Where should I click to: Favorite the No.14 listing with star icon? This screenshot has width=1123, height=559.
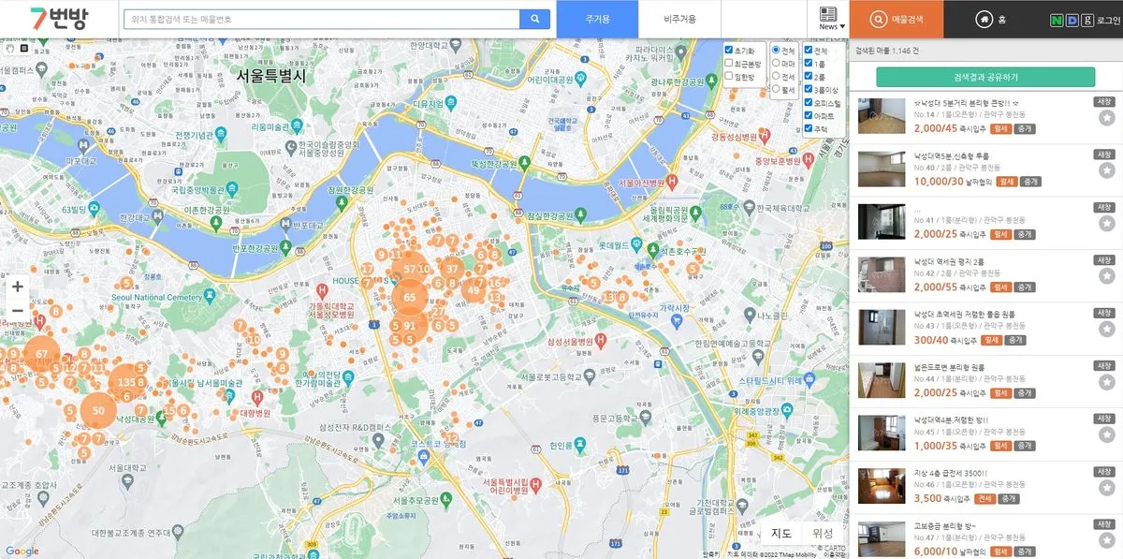tap(1106, 117)
